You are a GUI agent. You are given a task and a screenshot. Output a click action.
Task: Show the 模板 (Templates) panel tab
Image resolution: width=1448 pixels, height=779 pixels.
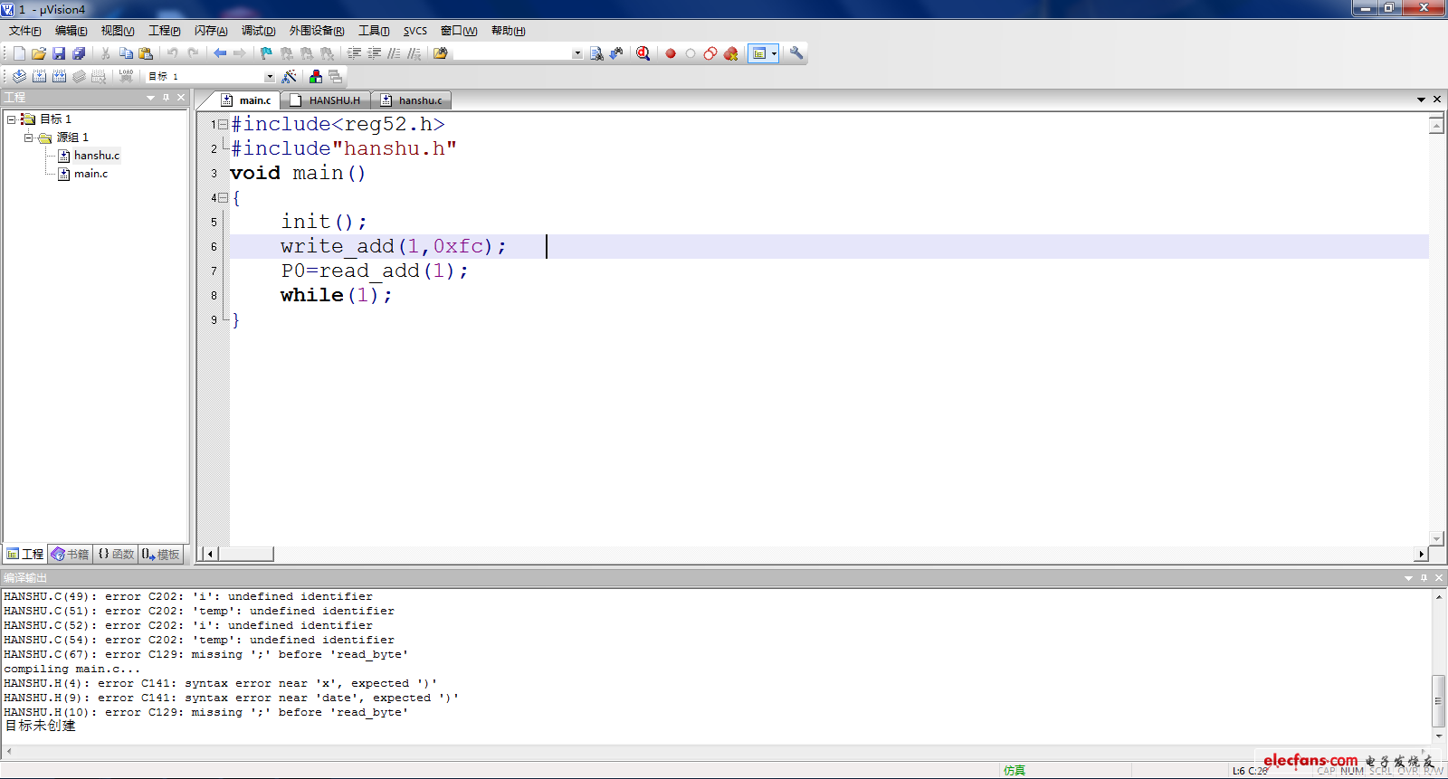point(161,555)
